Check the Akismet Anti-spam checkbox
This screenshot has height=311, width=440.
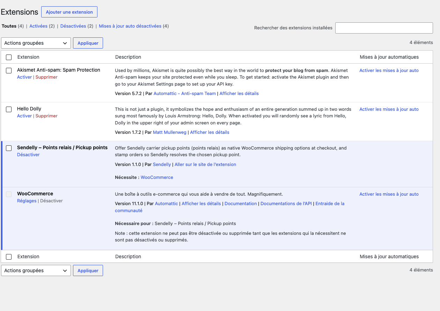pos(9,71)
